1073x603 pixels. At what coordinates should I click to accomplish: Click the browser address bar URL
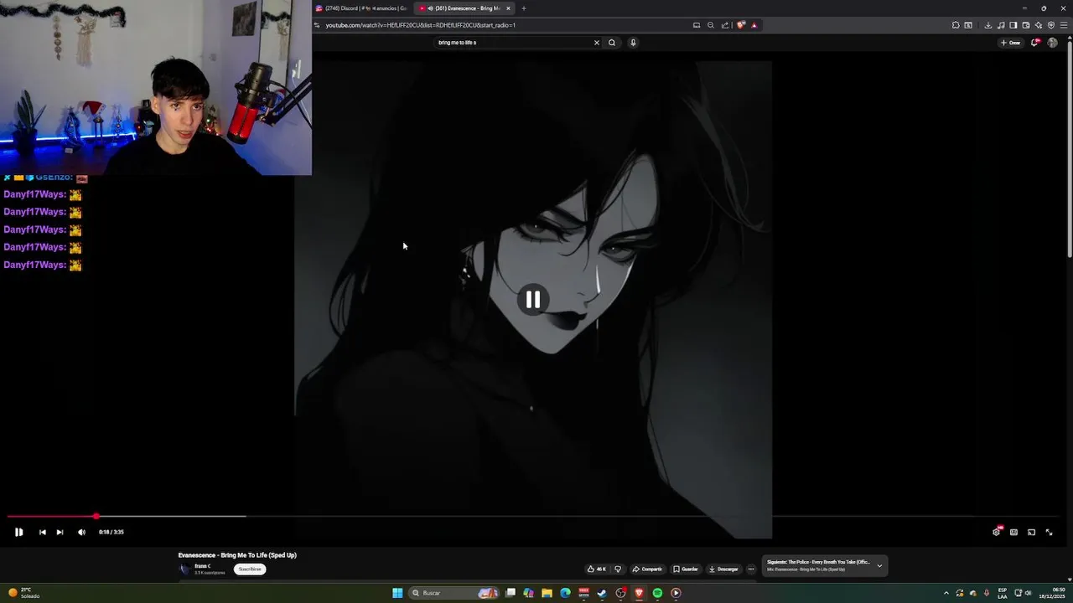(421, 25)
